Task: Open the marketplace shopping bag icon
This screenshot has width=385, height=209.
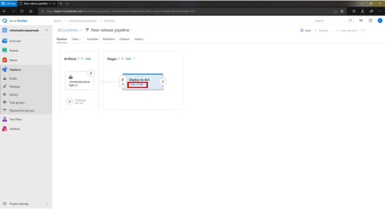Action: 370,21
